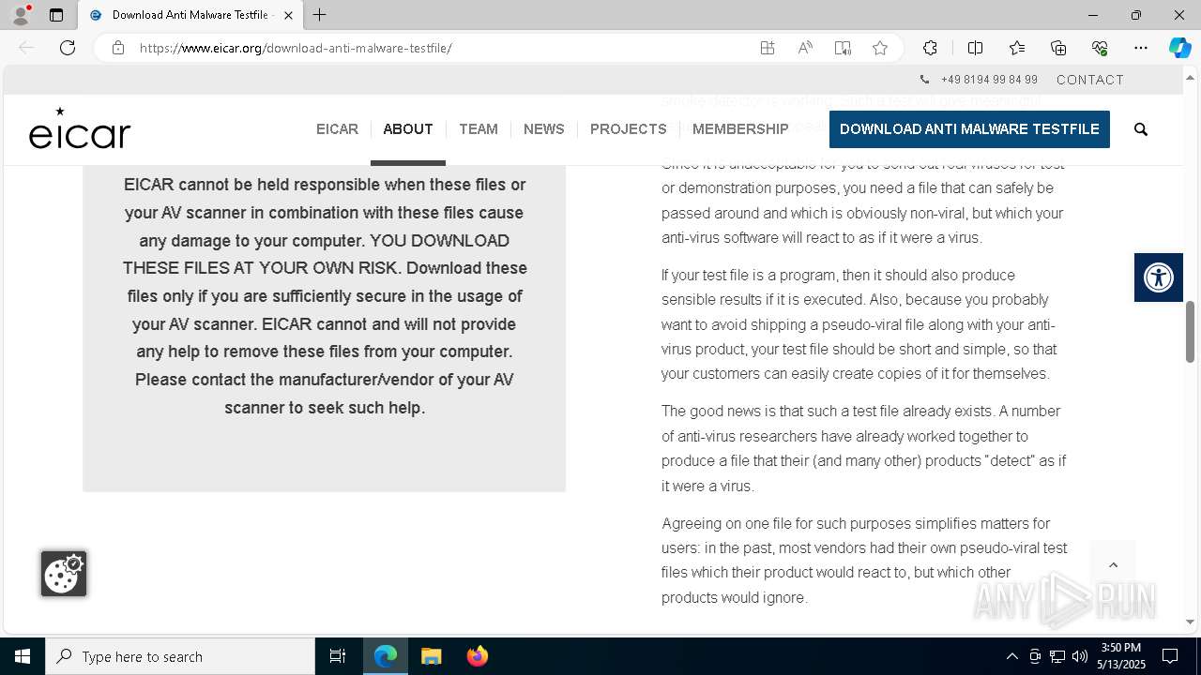Add this page to favorites

click(880, 48)
